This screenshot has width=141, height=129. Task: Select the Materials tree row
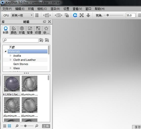[27, 51]
